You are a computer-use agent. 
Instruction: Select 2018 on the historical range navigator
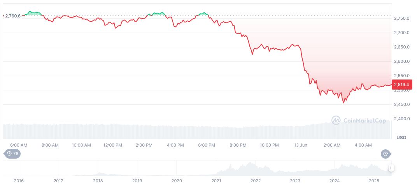[x=98, y=181]
